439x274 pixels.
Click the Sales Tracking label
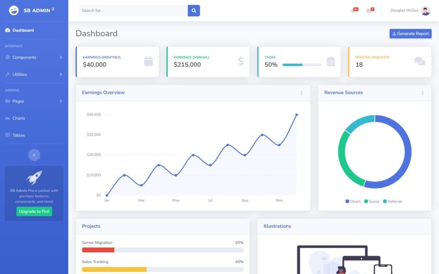click(x=95, y=262)
